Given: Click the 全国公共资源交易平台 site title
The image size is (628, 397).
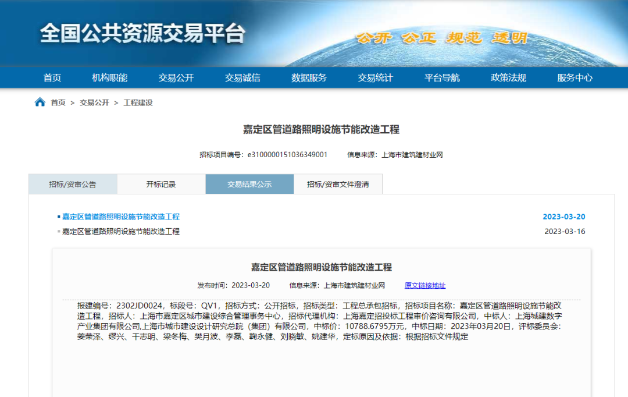Looking at the screenshot, I should [x=142, y=33].
